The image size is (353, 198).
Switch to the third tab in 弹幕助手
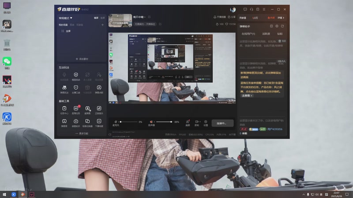(x=280, y=34)
